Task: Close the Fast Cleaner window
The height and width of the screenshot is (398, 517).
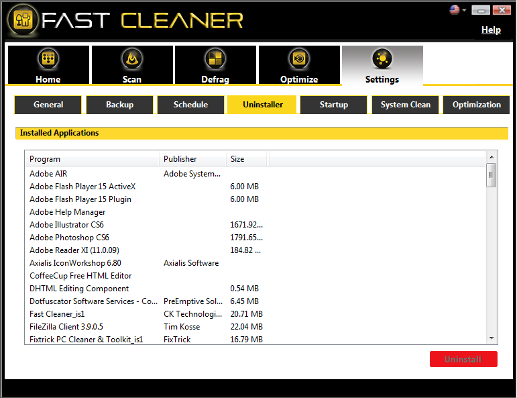Action: pos(502,10)
